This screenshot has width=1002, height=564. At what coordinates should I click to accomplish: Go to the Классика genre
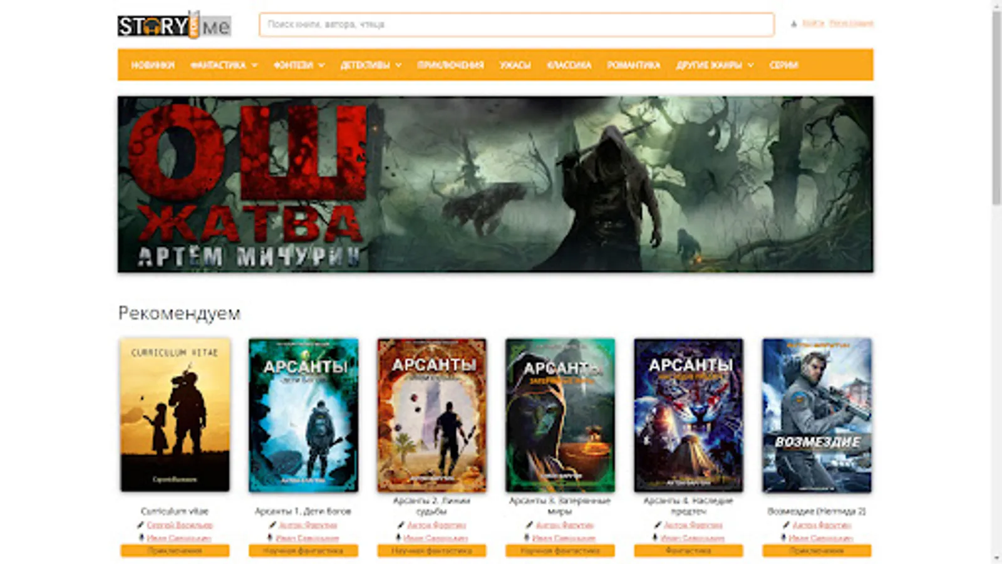569,65
